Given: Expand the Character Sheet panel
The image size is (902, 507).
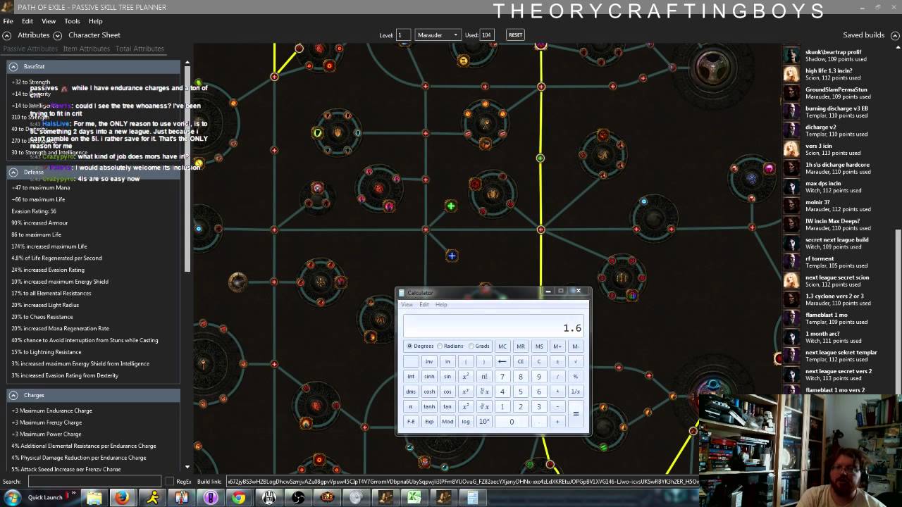Looking at the screenshot, I should coord(58,35).
